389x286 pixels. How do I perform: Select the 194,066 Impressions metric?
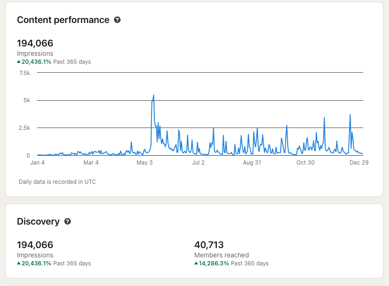tap(35, 43)
